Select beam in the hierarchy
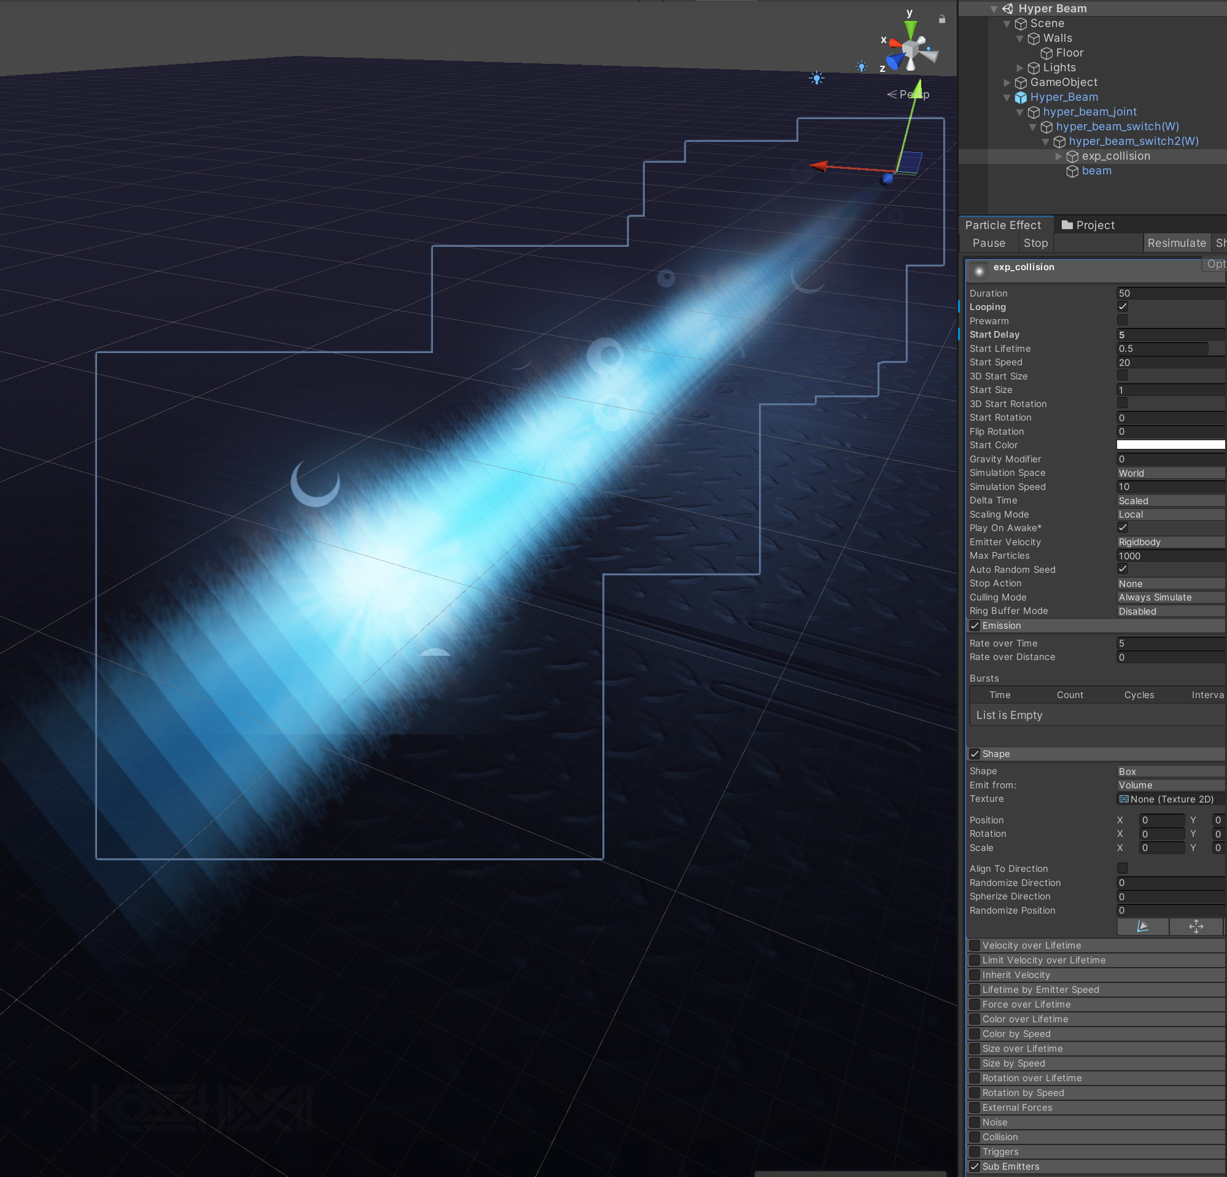Image resolution: width=1227 pixels, height=1177 pixels. [1096, 171]
